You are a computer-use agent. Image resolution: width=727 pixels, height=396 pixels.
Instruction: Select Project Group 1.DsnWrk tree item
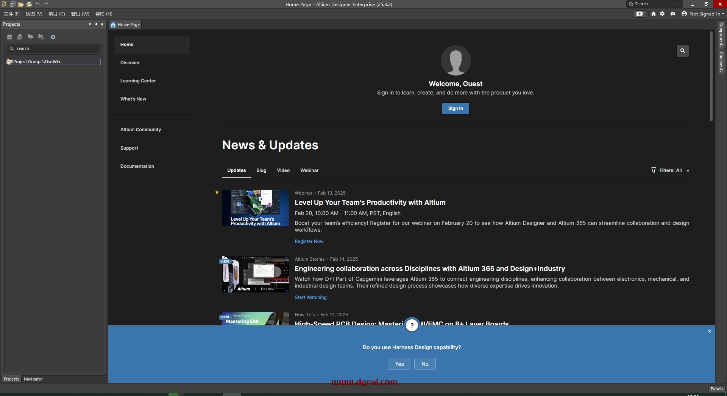coord(53,62)
